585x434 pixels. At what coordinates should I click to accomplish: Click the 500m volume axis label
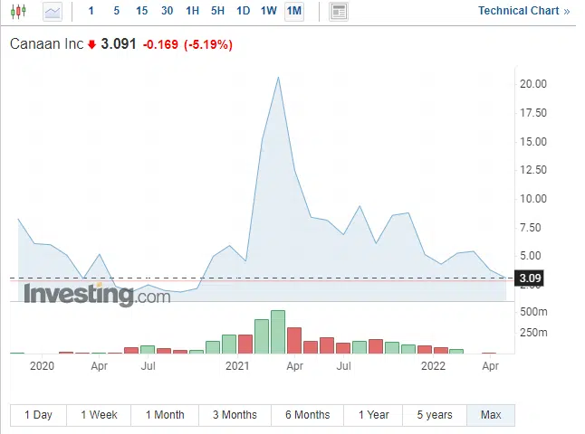click(533, 312)
